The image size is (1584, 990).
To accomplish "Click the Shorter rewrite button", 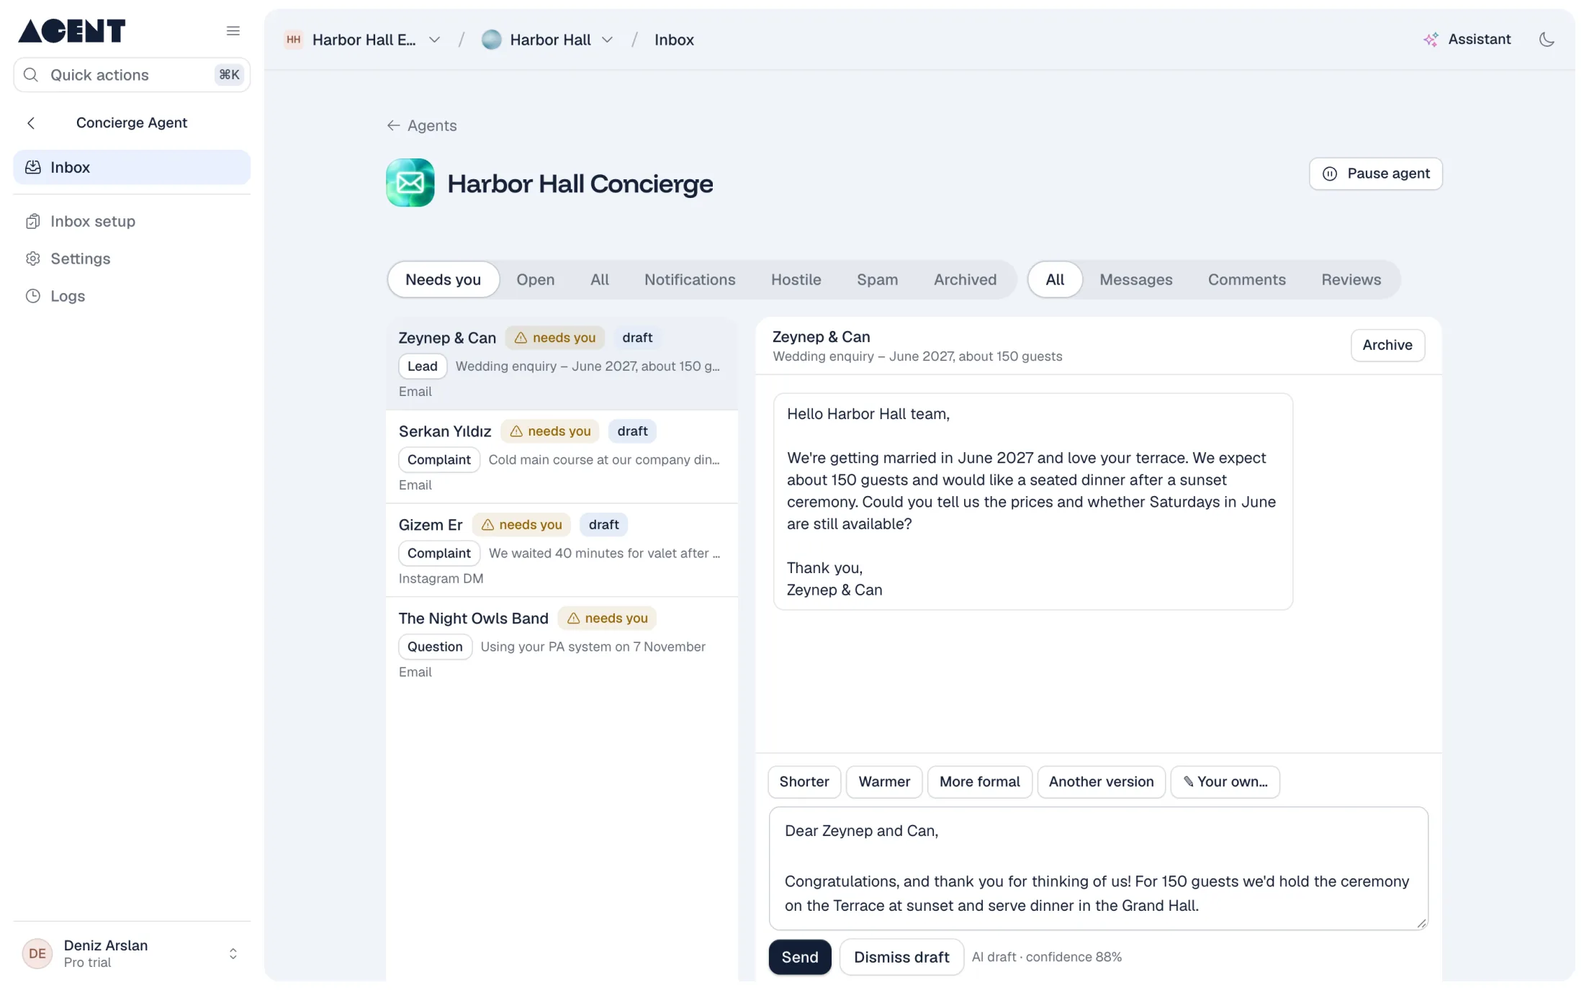I will [x=804, y=782].
